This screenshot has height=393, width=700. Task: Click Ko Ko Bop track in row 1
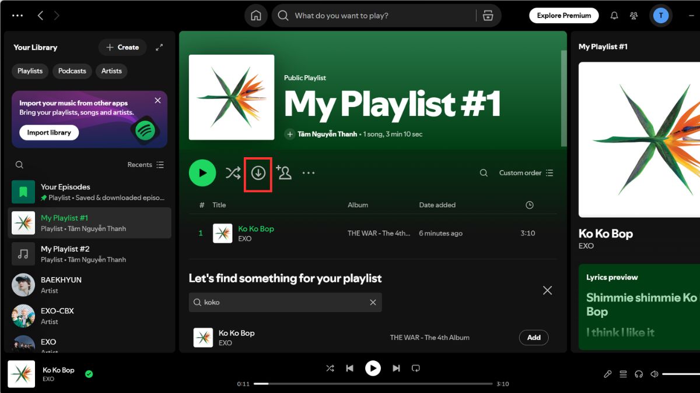click(256, 229)
